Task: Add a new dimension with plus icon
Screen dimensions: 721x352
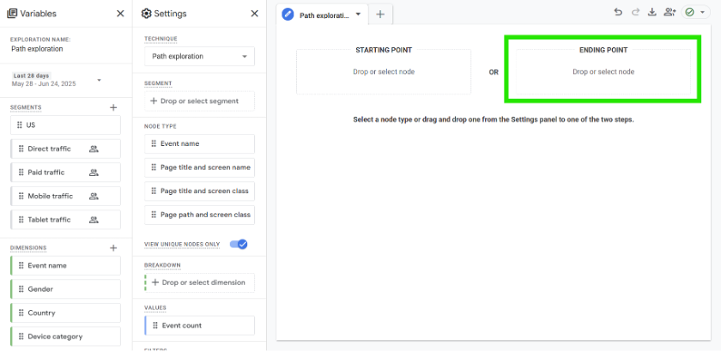Action: click(x=113, y=248)
